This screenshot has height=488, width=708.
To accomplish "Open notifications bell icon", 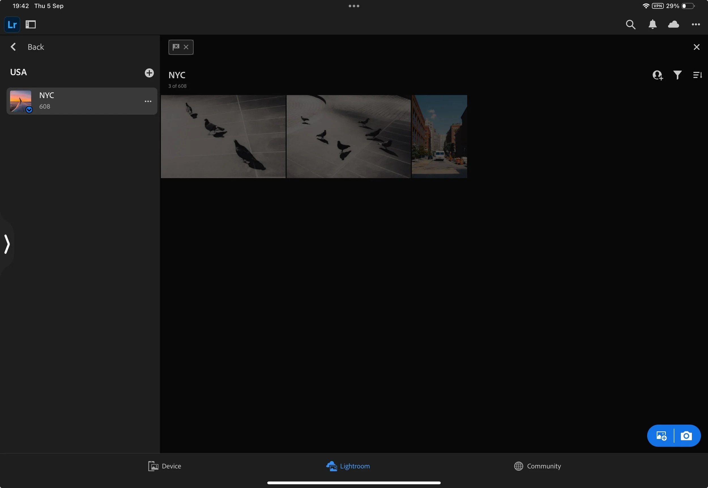I will (652, 24).
